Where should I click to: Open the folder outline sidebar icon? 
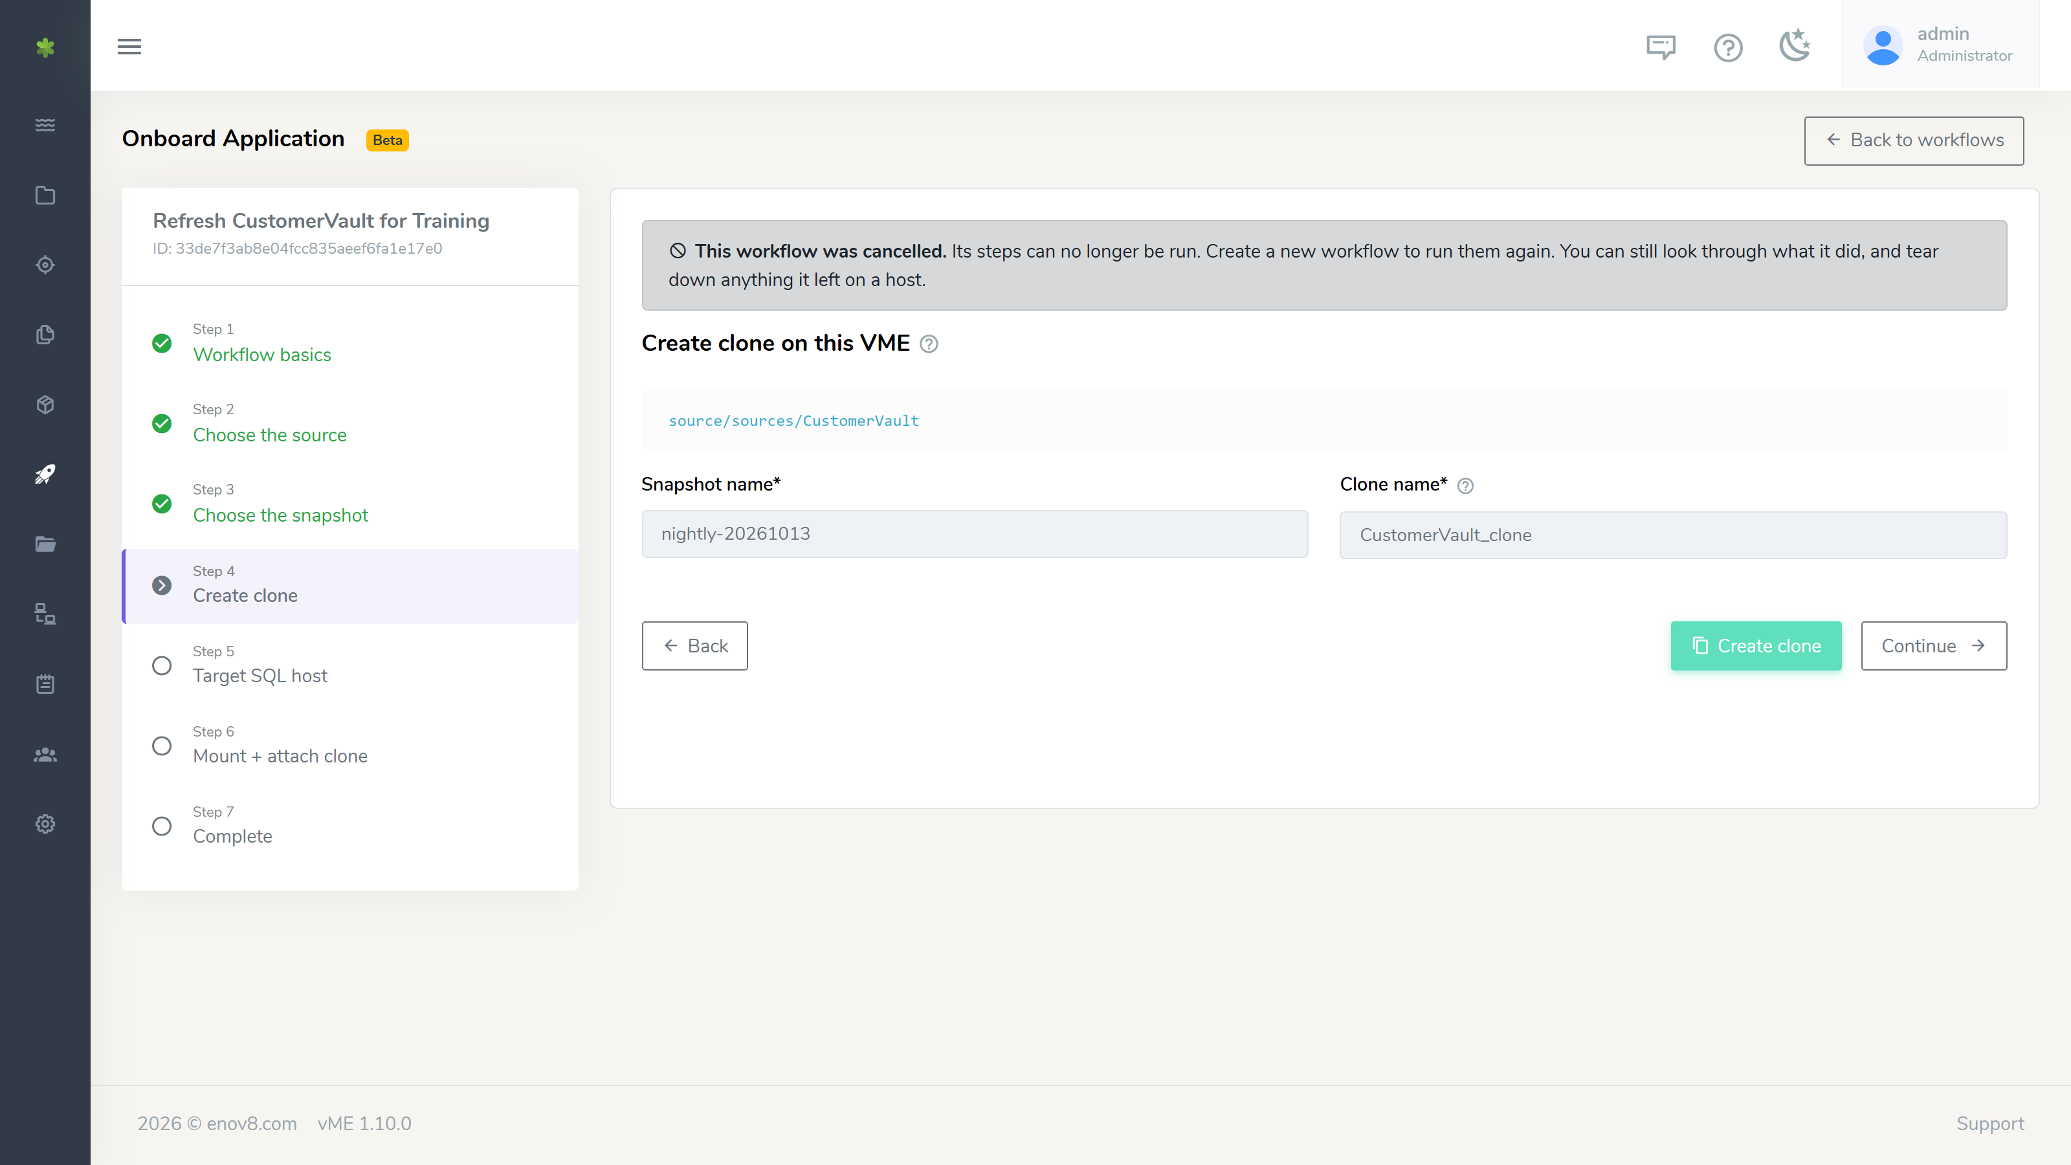(45, 195)
